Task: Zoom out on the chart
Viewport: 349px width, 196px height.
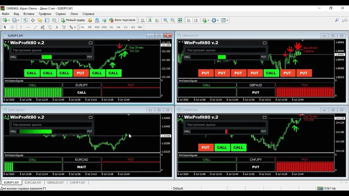Action: point(173,20)
